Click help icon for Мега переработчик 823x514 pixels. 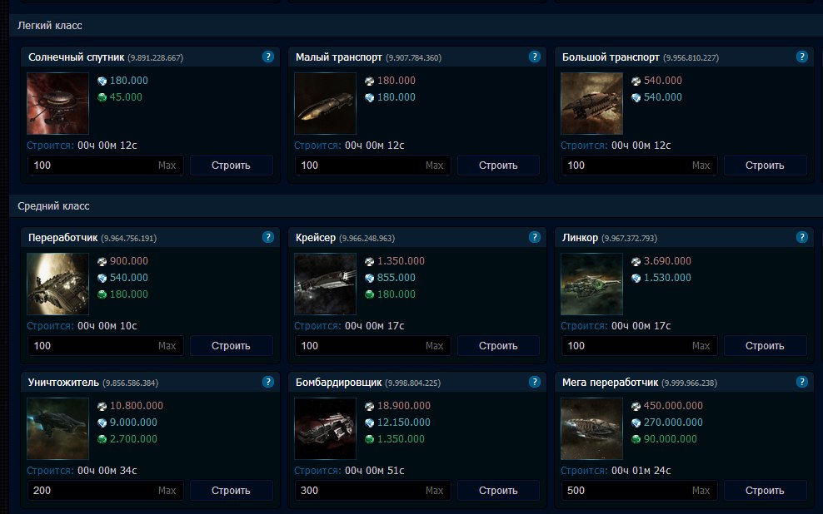tap(801, 382)
